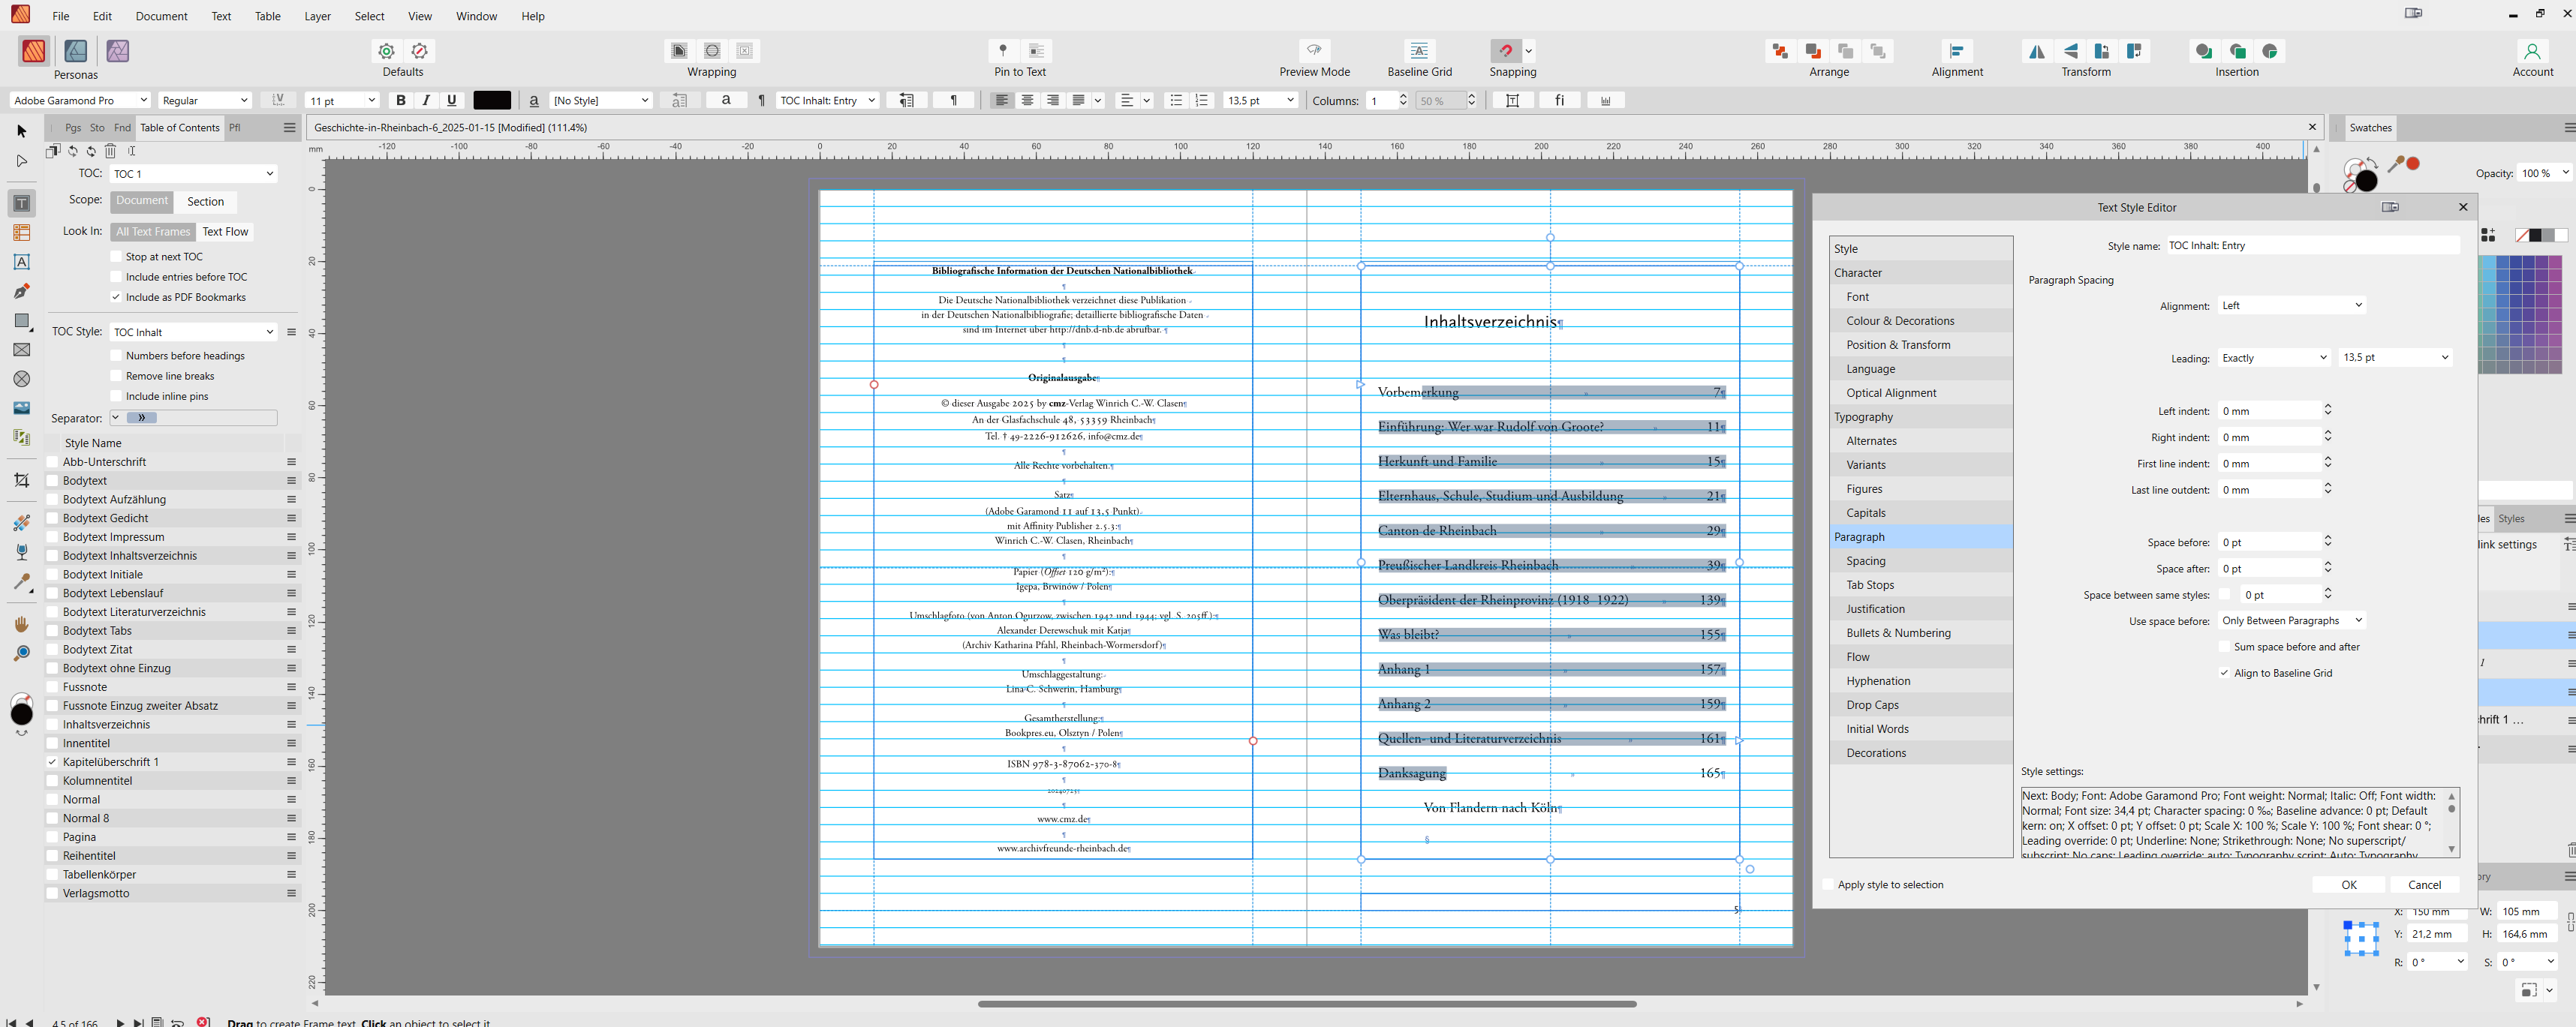Viewport: 2576px width, 1027px height.
Task: Open the Document menu
Action: click(161, 16)
